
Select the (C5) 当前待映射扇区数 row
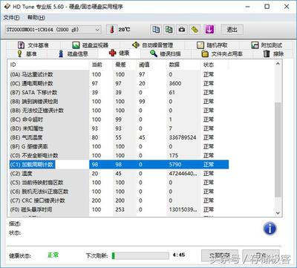click(118, 183)
